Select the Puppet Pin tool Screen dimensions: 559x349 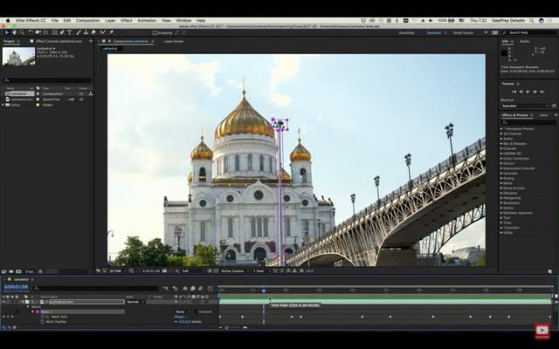[x=111, y=32]
